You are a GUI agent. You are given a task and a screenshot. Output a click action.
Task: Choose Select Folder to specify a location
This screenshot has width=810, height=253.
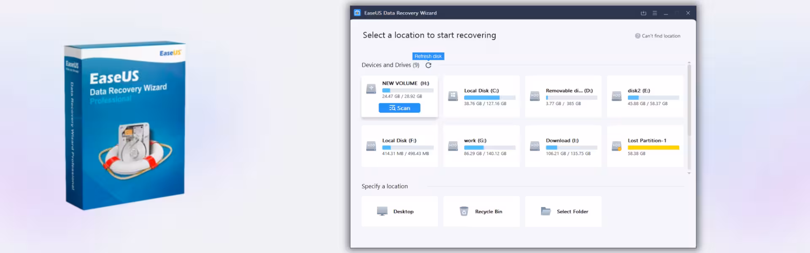click(563, 211)
